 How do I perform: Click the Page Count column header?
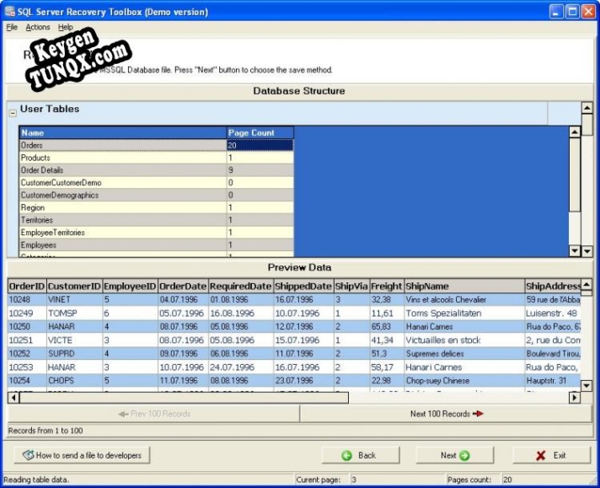260,133
